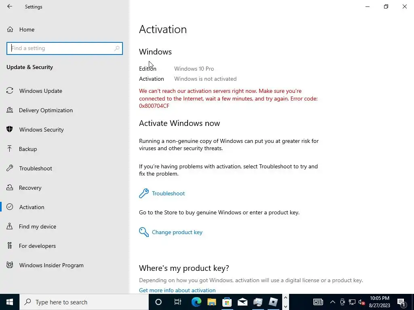Select the Recovery sidebar icon
The width and height of the screenshot is (414, 310).
(10, 188)
